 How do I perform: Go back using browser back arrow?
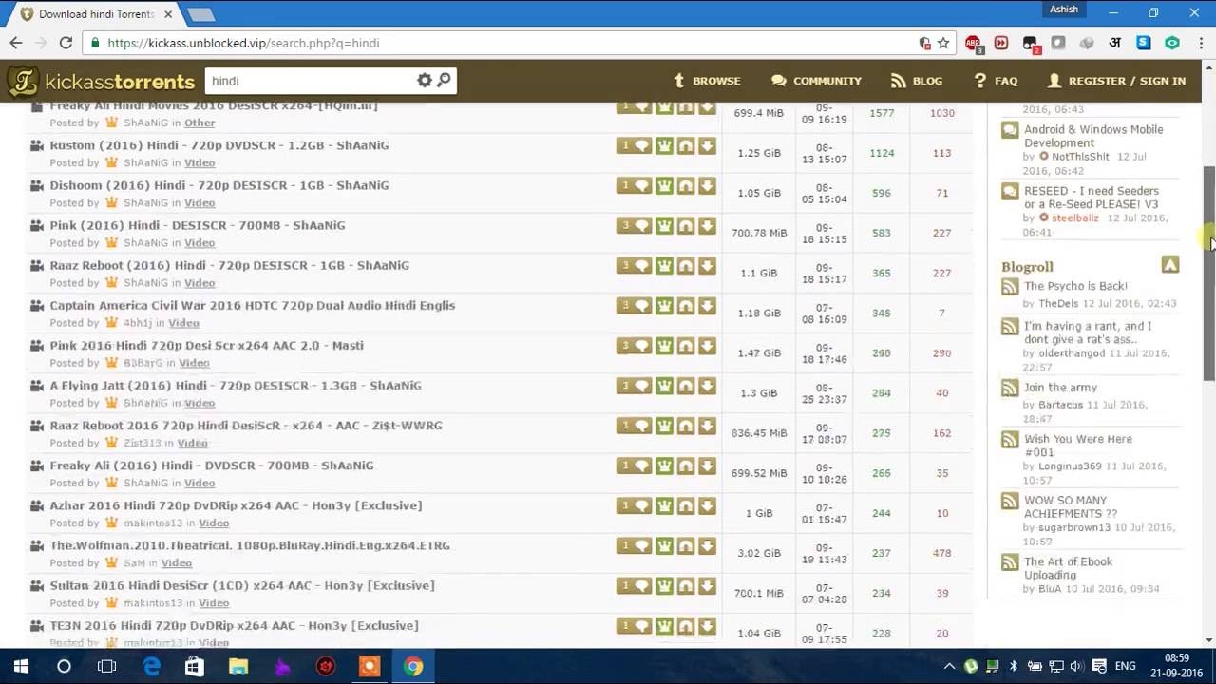pos(16,43)
